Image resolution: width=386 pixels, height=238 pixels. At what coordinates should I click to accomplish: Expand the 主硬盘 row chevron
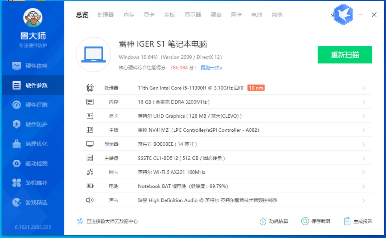tap(364, 158)
